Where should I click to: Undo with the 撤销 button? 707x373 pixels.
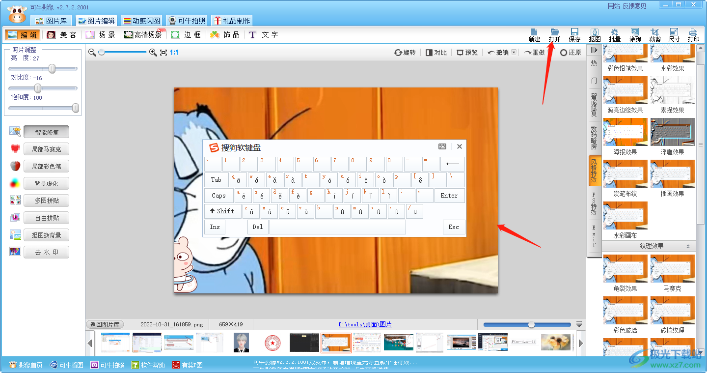tap(498, 53)
